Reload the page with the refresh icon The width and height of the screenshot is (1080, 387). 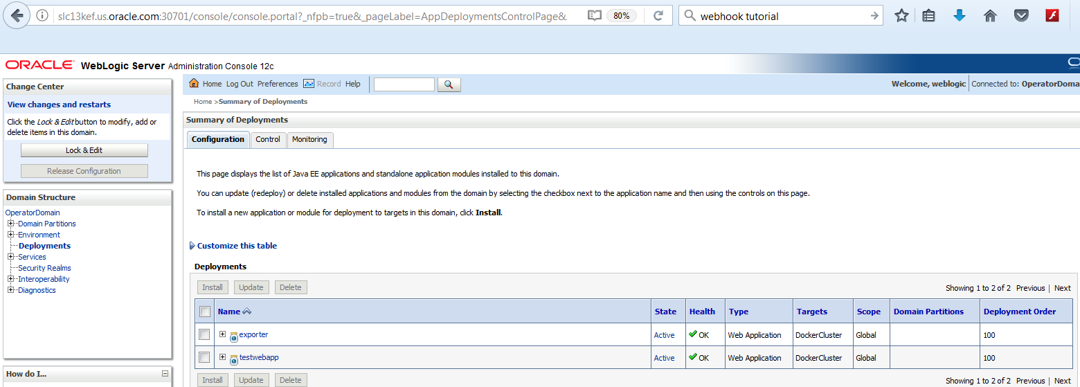tap(658, 15)
